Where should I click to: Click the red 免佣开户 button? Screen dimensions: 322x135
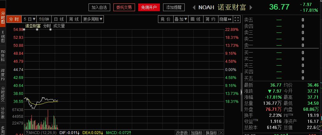[x=149, y=8]
